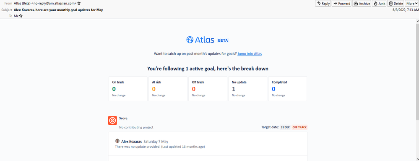The height and width of the screenshot is (161, 419).
Task: Open the More actions dropdown
Action: pos(412,3)
